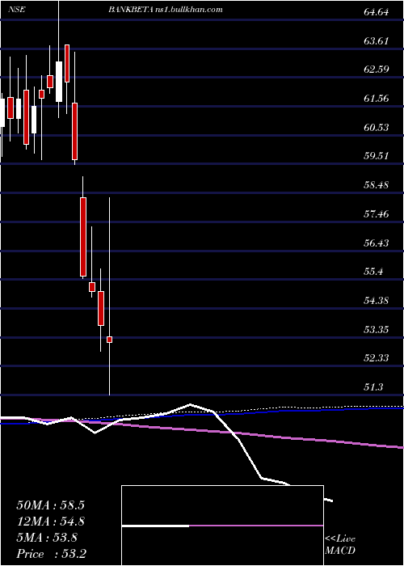The height and width of the screenshot is (566, 404).
Task: Click the 64.64 price axis label
Action: [x=376, y=12]
